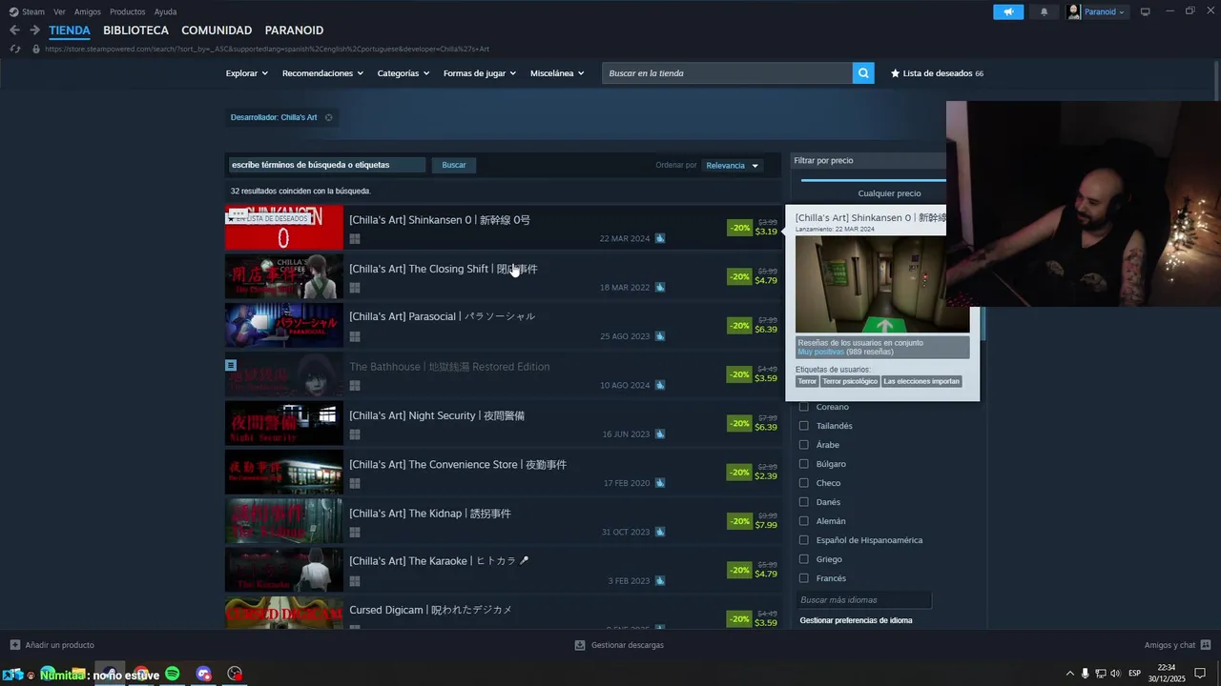Open the Relevancia sort dropdown

pyautogui.click(x=733, y=166)
